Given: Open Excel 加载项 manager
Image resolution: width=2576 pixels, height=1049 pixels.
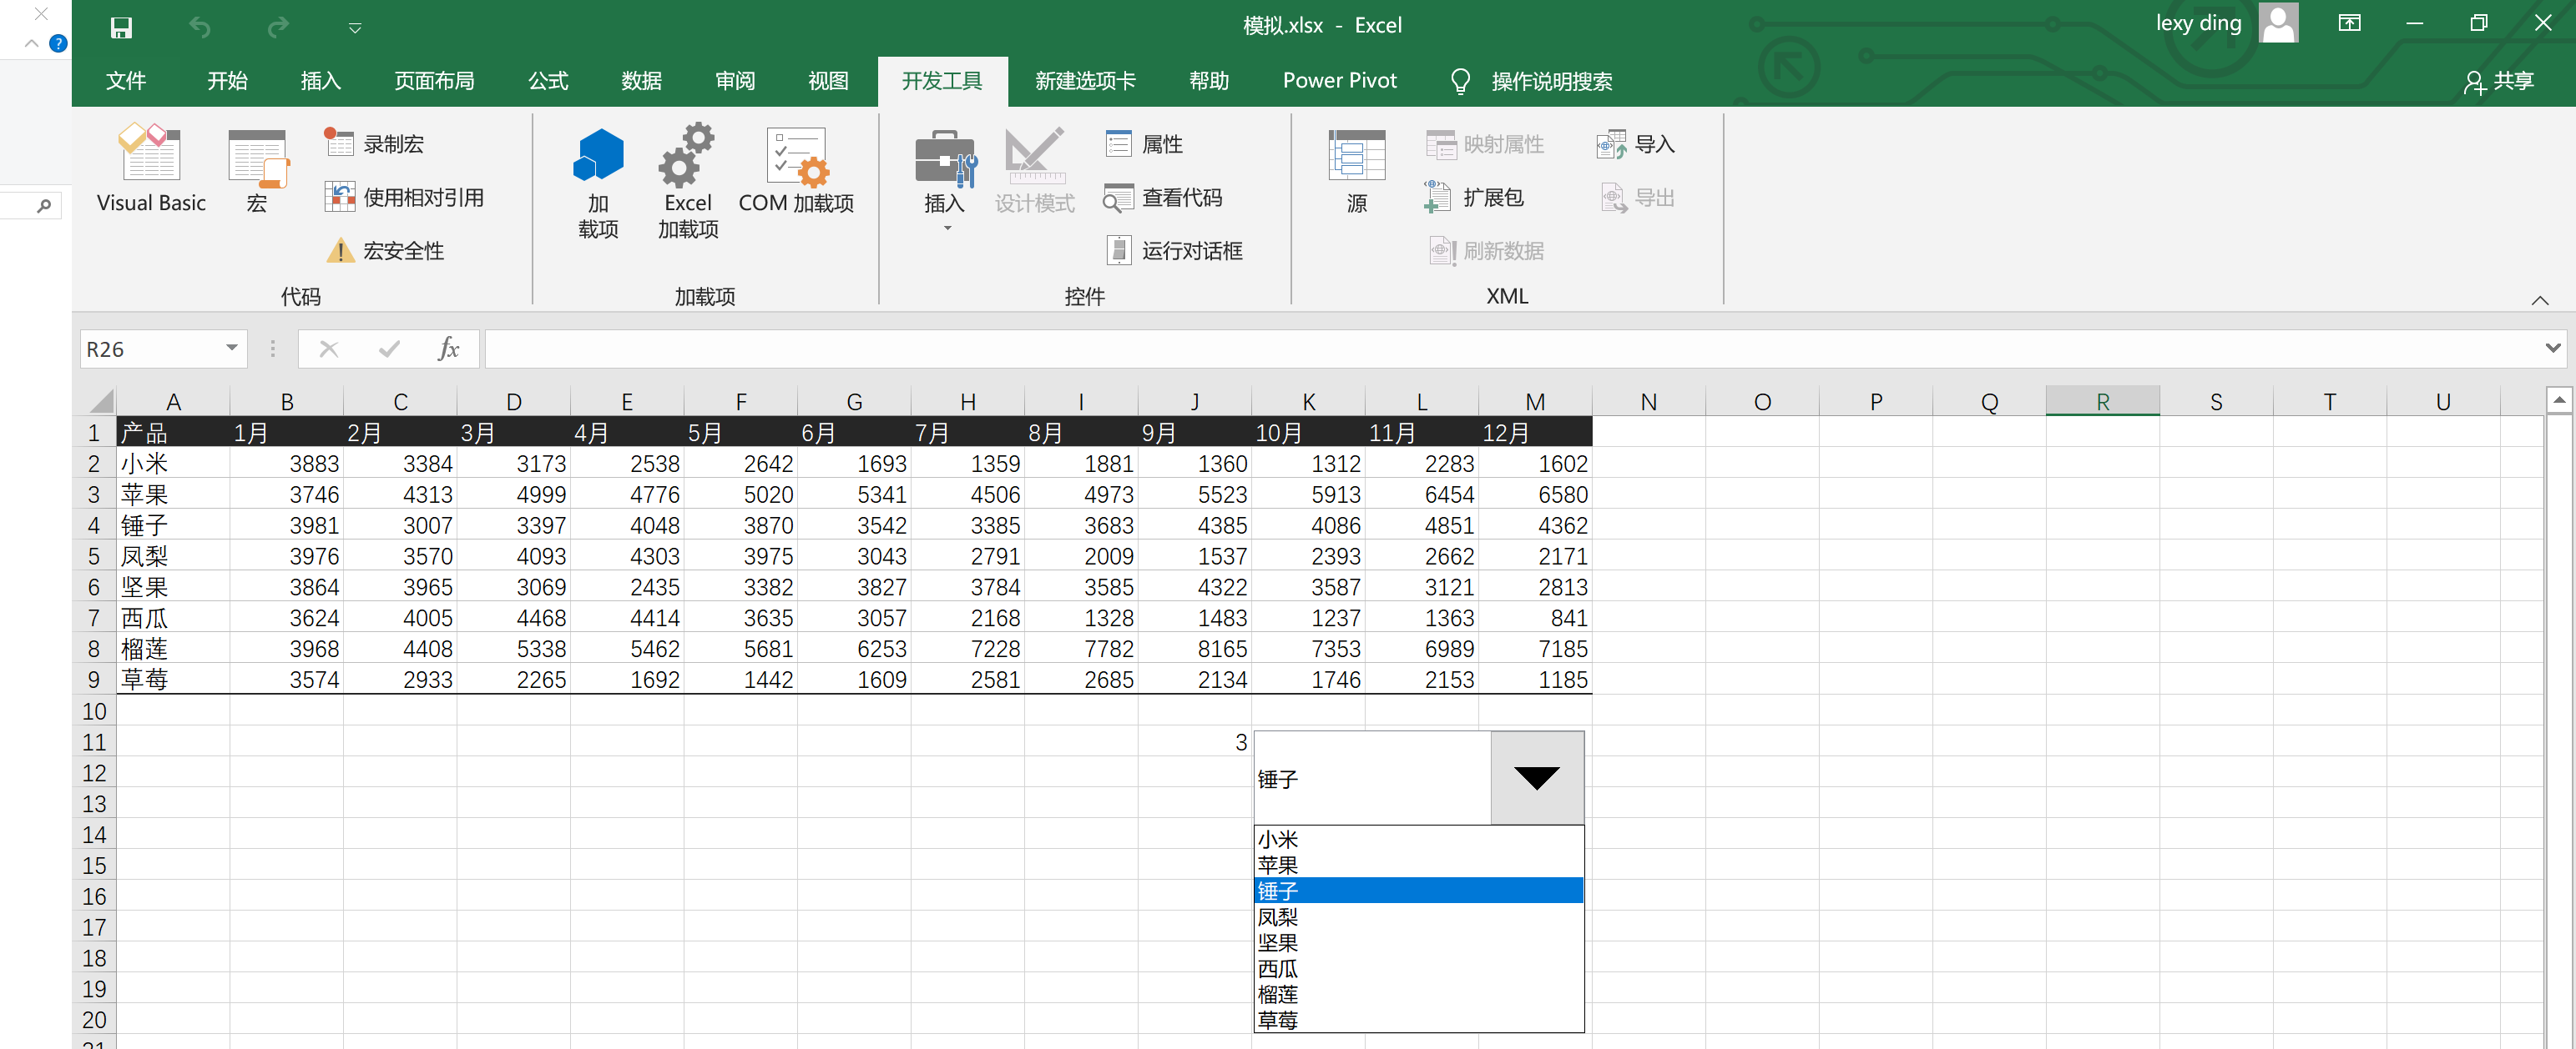Looking at the screenshot, I should coord(688,182).
